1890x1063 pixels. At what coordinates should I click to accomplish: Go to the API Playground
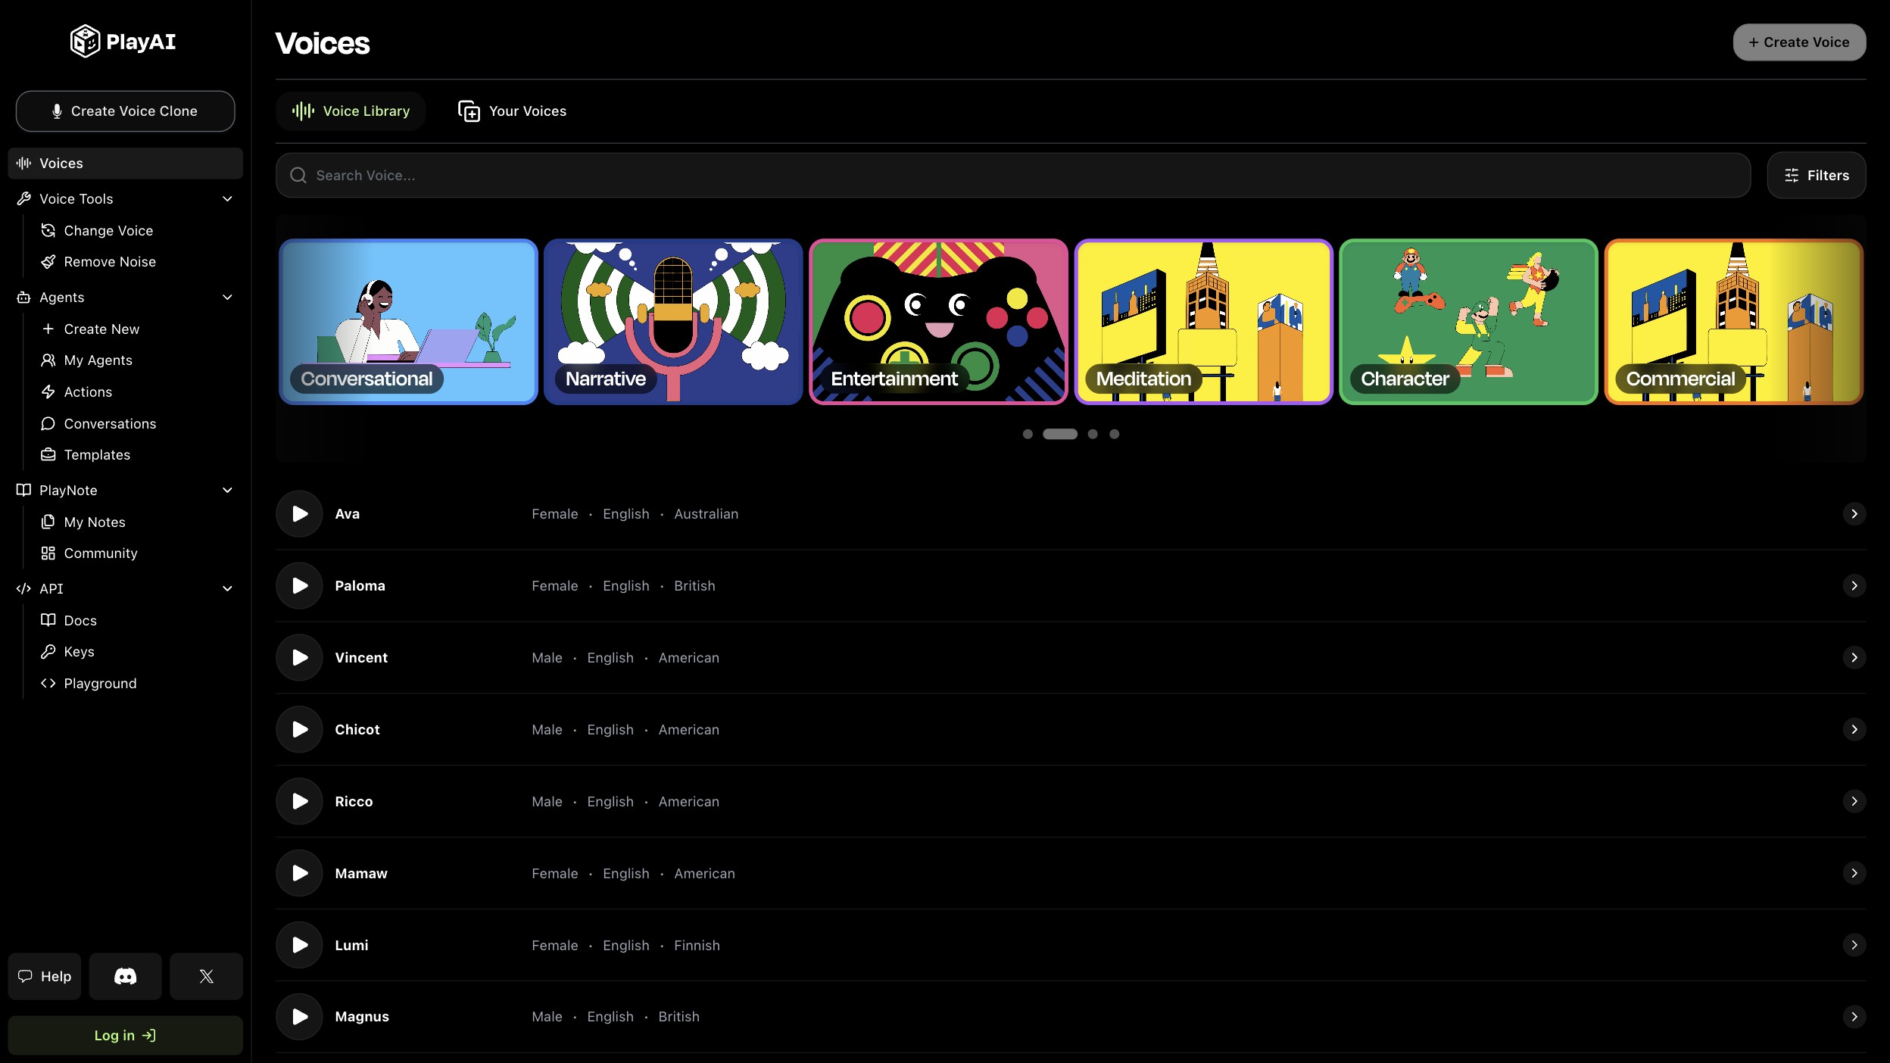click(x=100, y=684)
